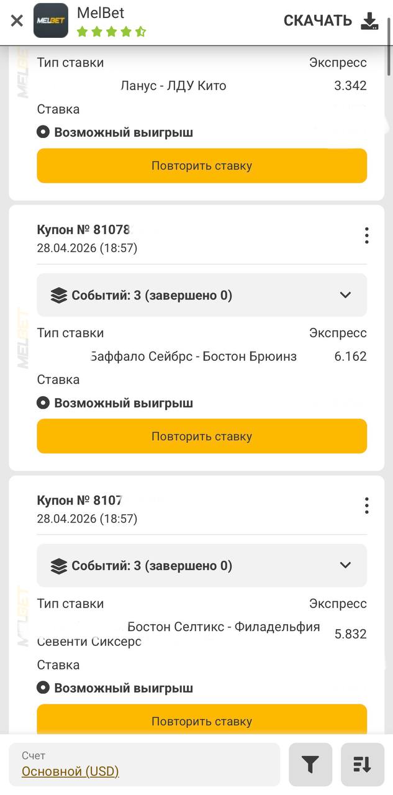
Task: Expand events chevron in Buffalo Sabres coupon
Action: pyautogui.click(x=346, y=295)
